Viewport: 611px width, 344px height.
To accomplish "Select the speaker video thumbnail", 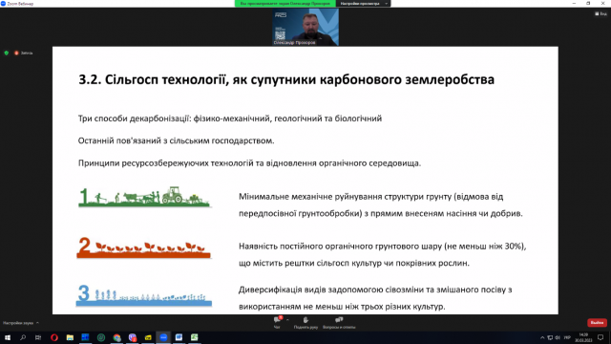I will 305,27.
